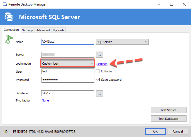The height and width of the screenshot is (137, 191).
Task: Click into the Name field containing RDMData
Action: click(68, 42)
